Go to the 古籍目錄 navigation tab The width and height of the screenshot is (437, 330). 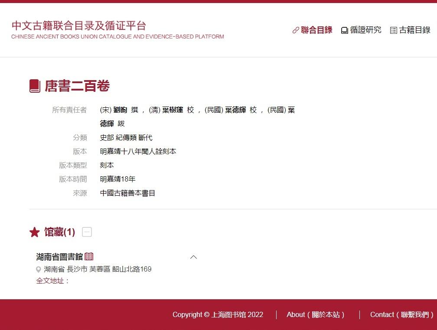click(x=414, y=30)
